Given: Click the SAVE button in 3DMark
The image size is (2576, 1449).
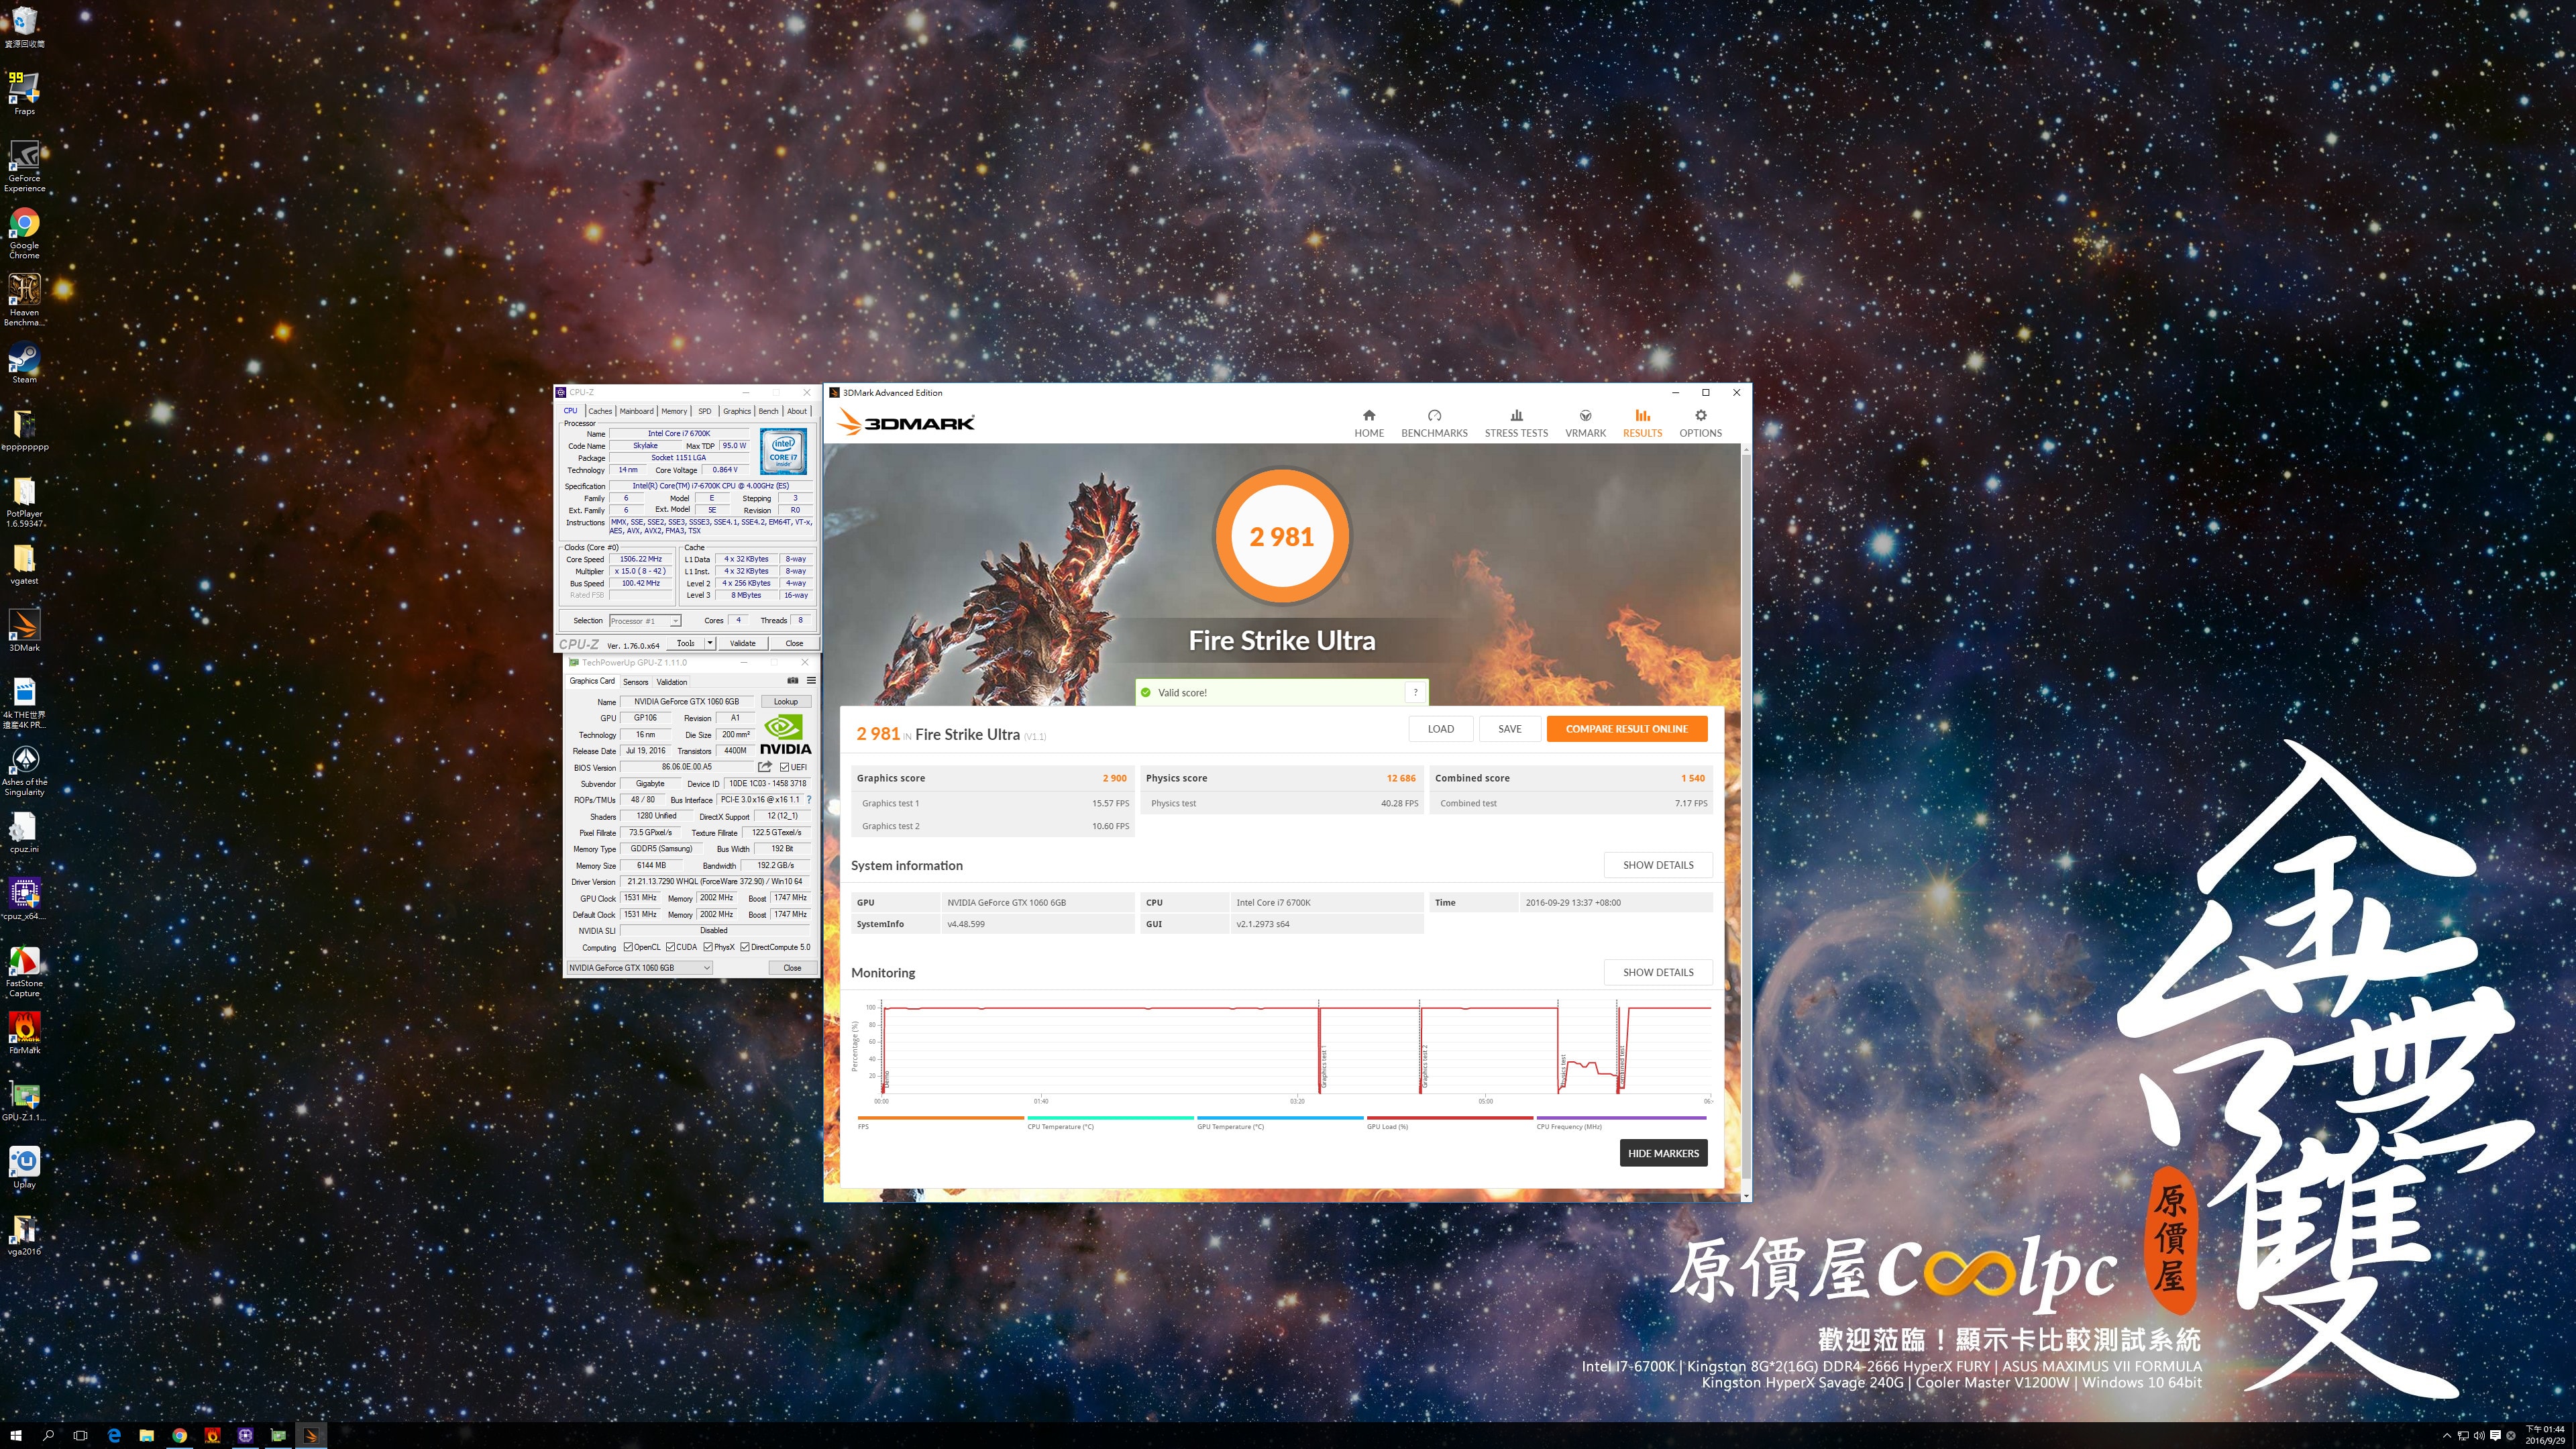Looking at the screenshot, I should tap(1509, 729).
